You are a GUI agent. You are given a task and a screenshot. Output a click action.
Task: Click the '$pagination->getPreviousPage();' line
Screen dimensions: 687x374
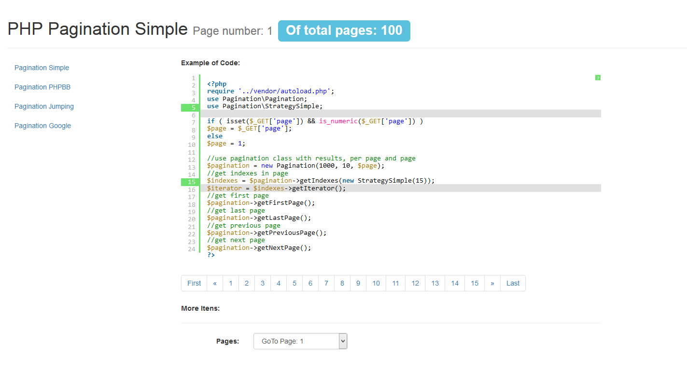267,233
